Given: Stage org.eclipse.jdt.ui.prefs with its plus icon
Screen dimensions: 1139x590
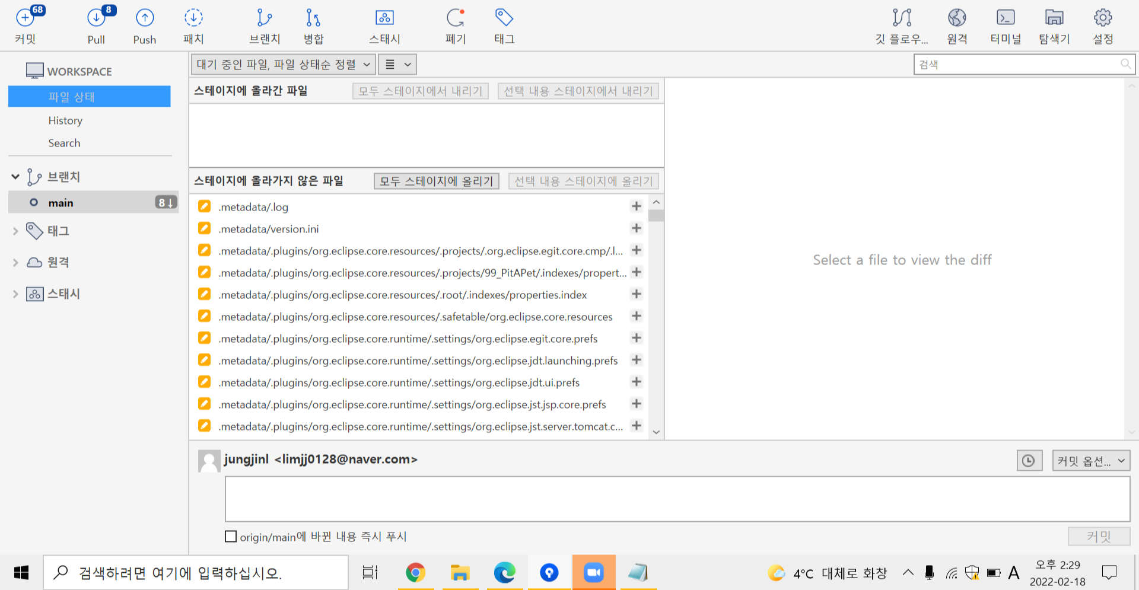Looking at the screenshot, I should [x=637, y=382].
